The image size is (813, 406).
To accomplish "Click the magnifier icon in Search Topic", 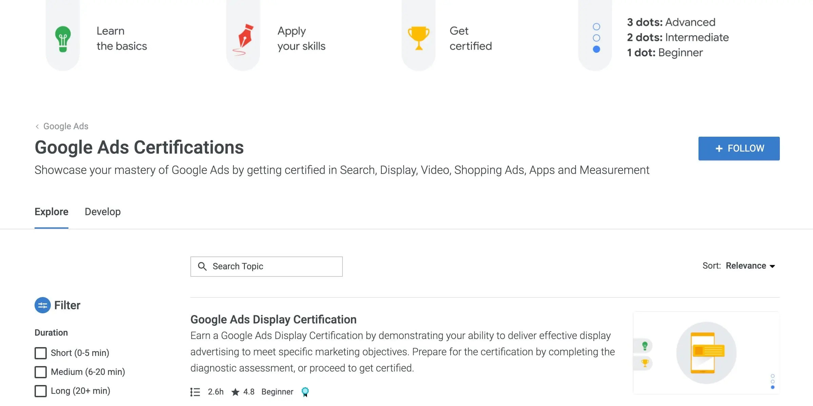I will (202, 266).
